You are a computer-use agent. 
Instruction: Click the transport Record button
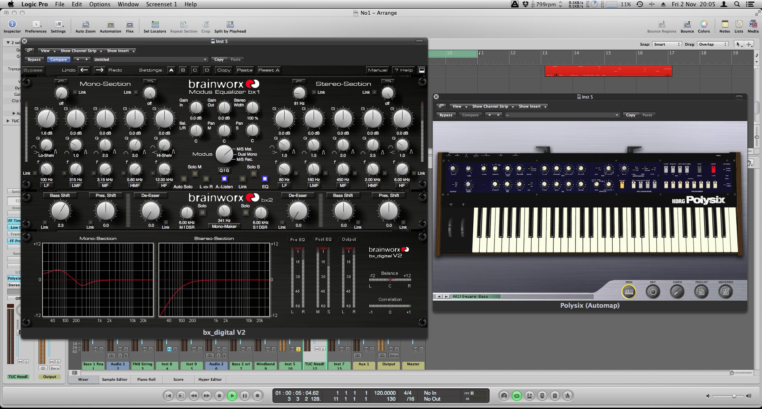[257, 395]
